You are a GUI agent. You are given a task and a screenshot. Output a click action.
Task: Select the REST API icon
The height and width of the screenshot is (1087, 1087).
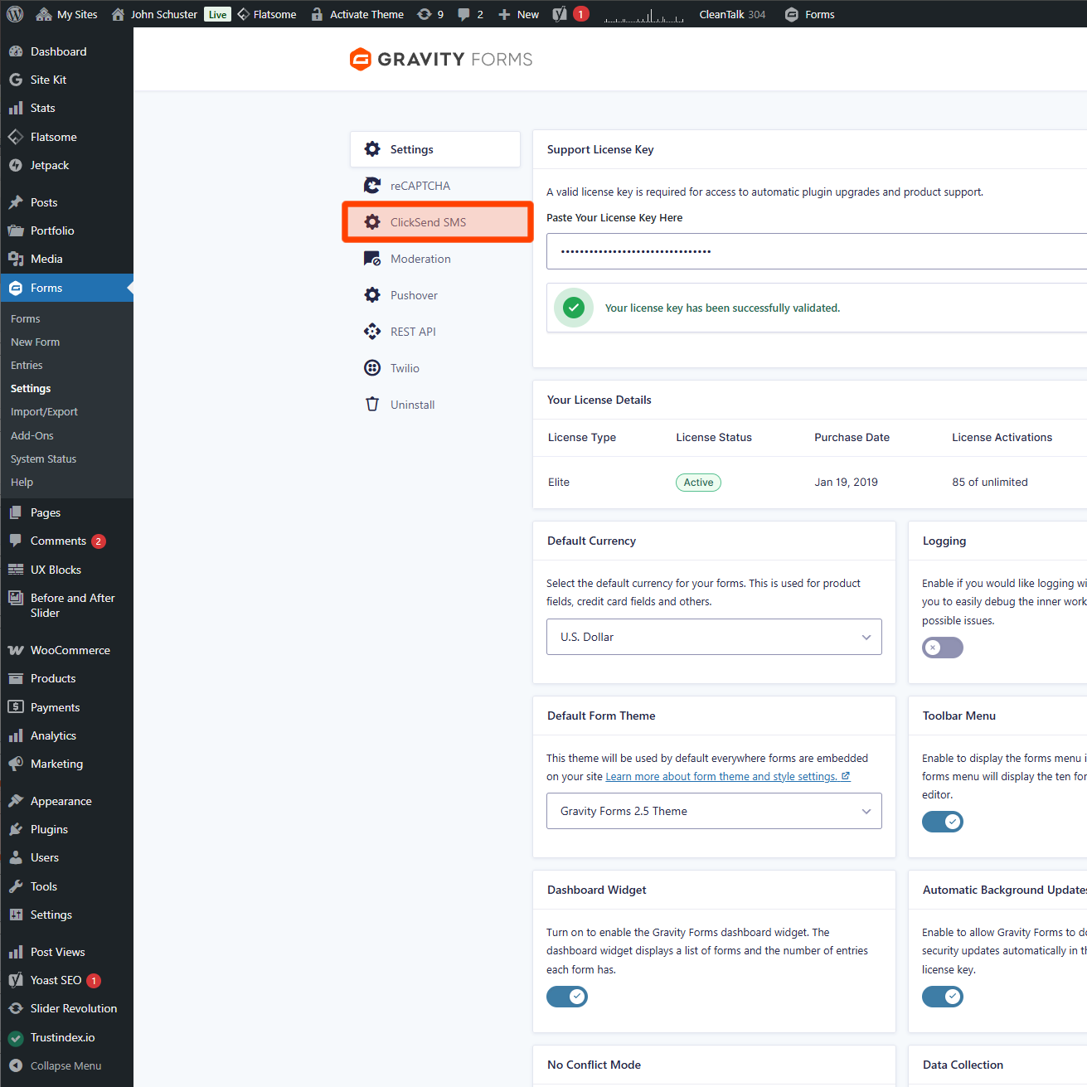pos(372,332)
